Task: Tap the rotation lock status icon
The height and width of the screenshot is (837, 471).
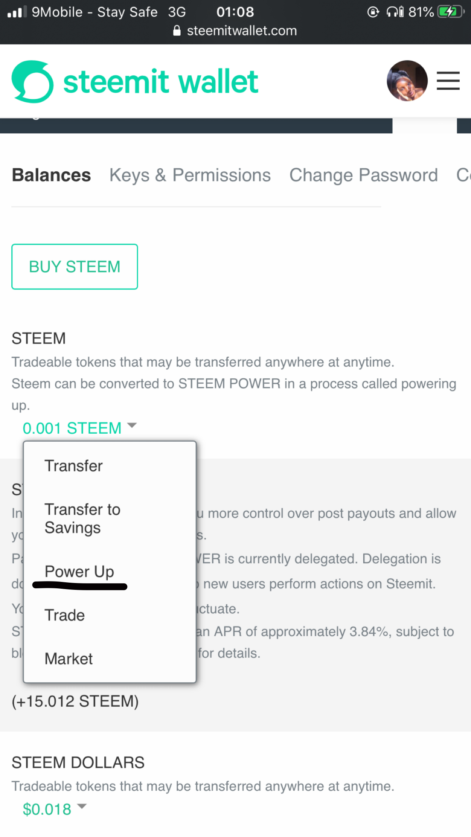Action: click(x=373, y=12)
